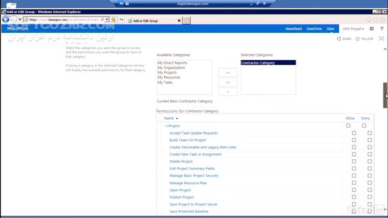This screenshot has height=218, width=388.
Task: Select My Resources in Available Categories
Action: (169, 77)
